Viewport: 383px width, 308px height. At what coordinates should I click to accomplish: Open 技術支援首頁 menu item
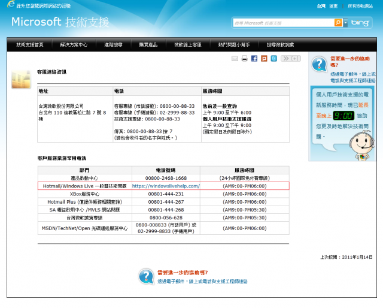coord(29,45)
